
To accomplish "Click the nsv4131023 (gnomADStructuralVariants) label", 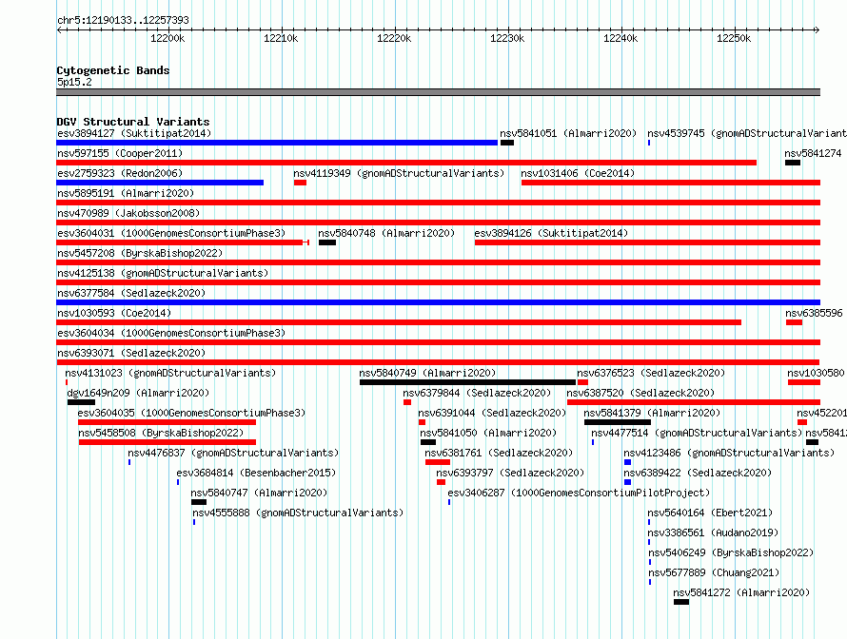I will click(x=170, y=373).
